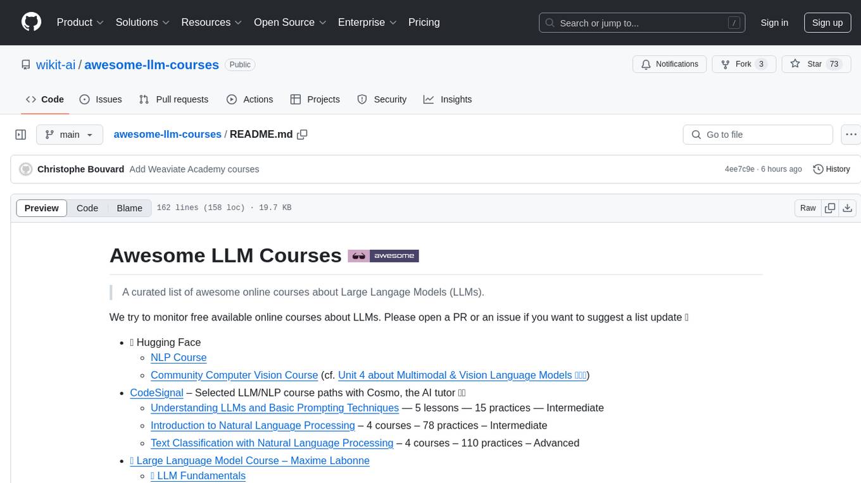
Task: Switch to the Code tab
Action: pyautogui.click(x=45, y=99)
